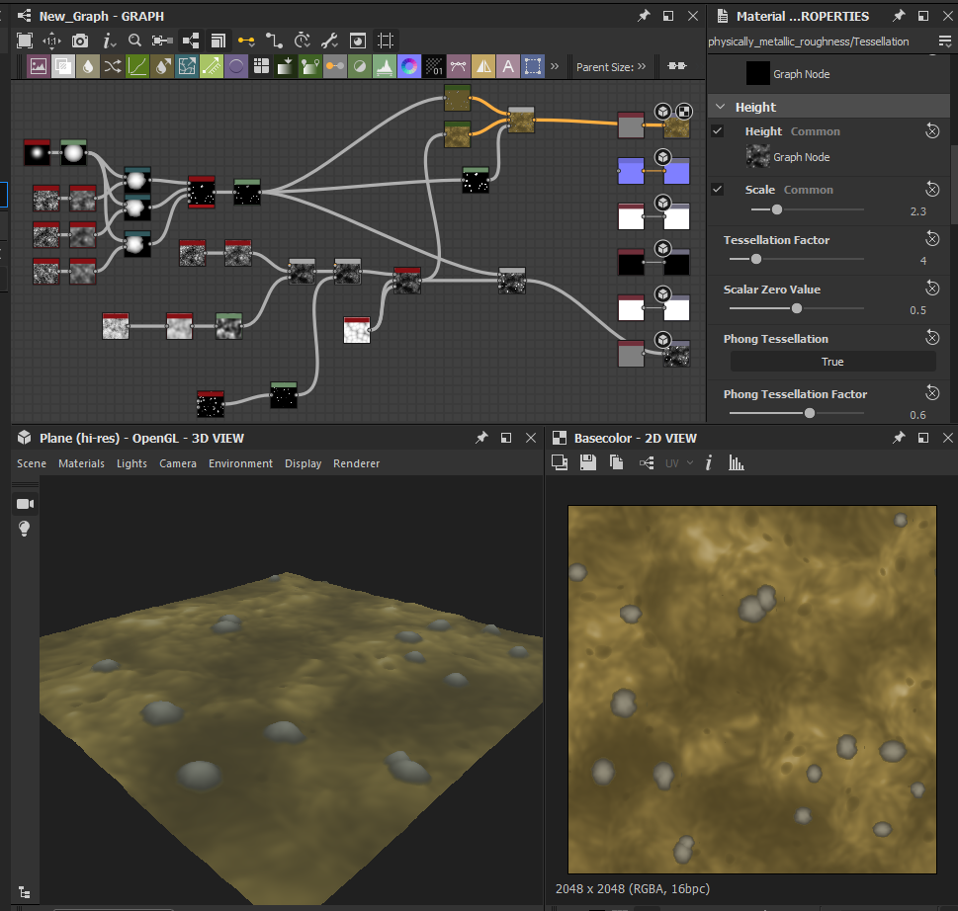
Task: Open the Materials menu in the 3D view
Action: [81, 463]
